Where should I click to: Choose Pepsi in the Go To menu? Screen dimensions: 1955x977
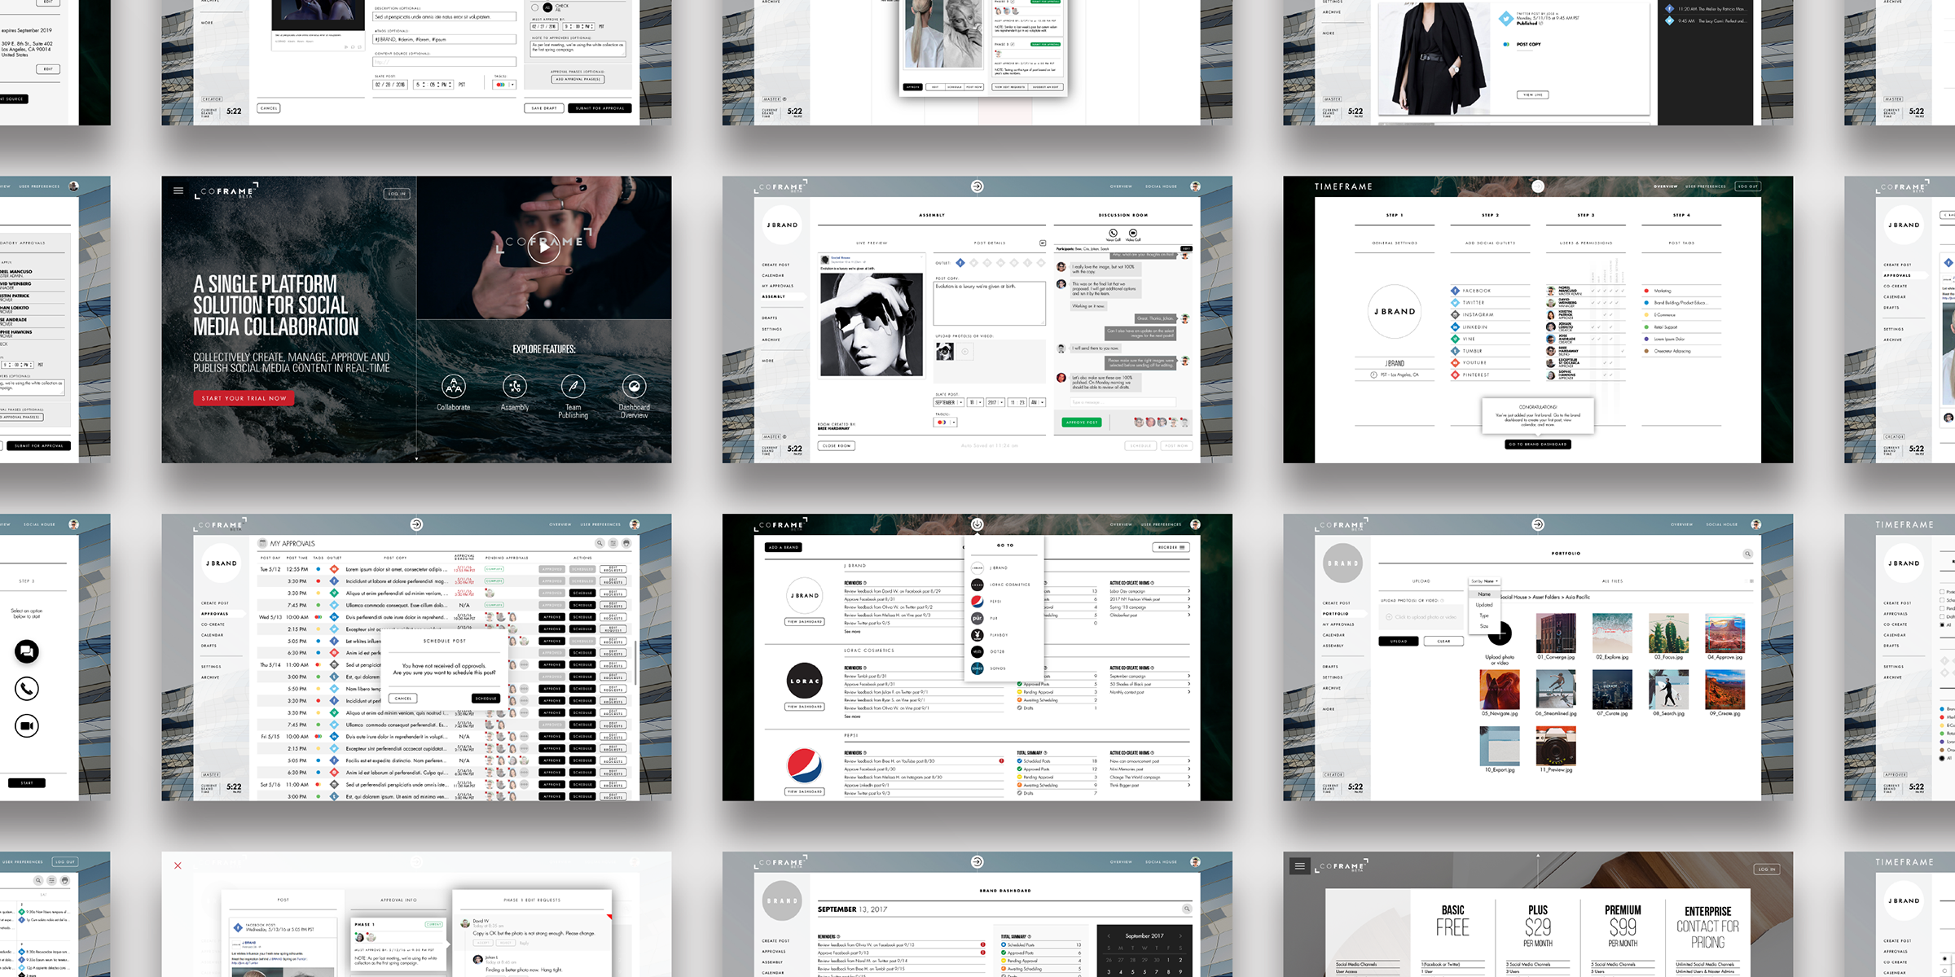(986, 601)
